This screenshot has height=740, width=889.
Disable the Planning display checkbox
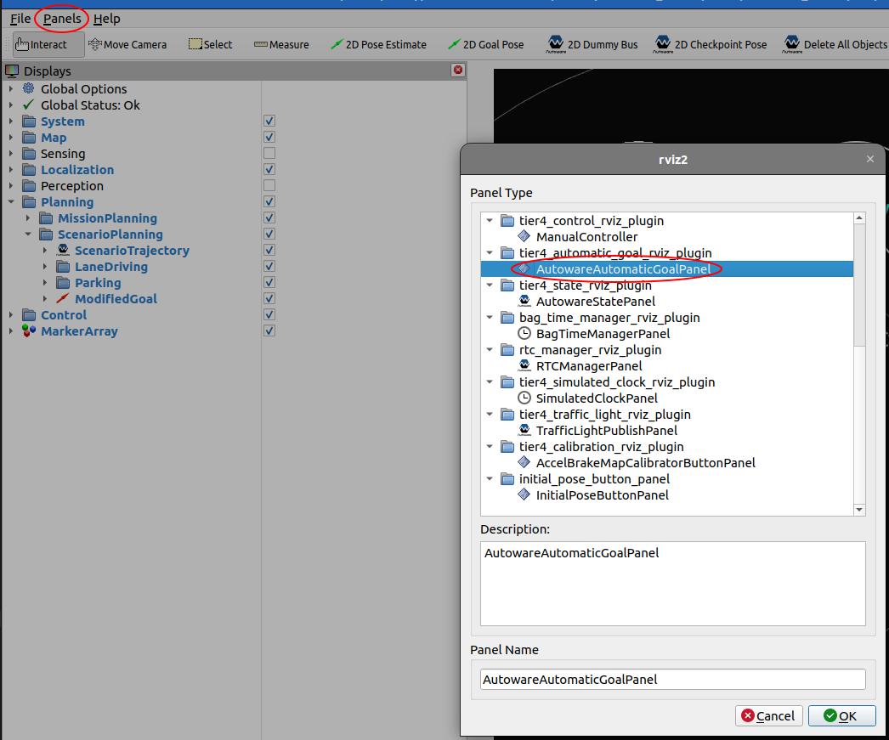[x=269, y=201]
